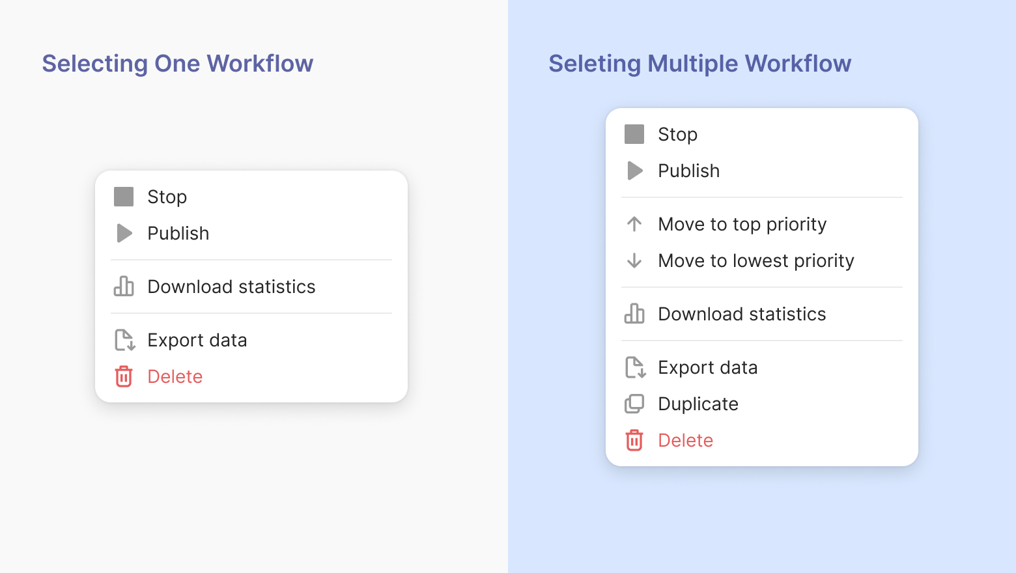The width and height of the screenshot is (1016, 573).
Task: Choose Publish in the multiple-workflow menu
Action: 688,171
